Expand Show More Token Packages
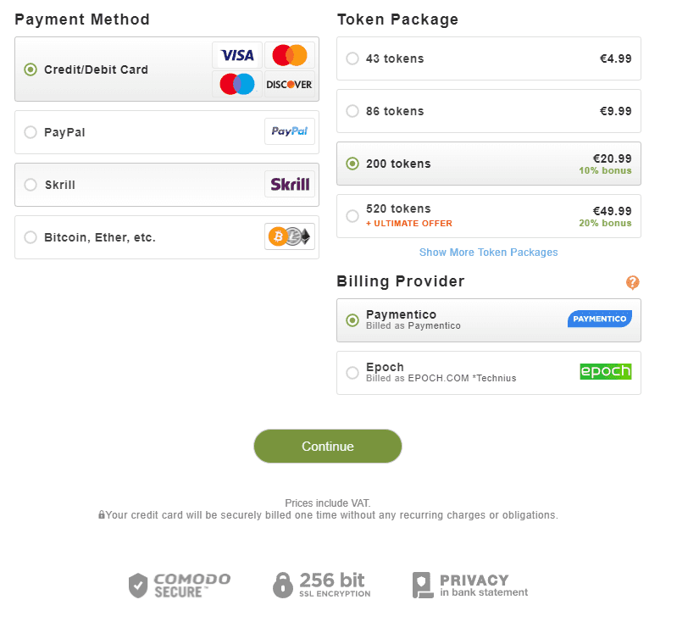This screenshot has width=688, height=622. point(488,253)
